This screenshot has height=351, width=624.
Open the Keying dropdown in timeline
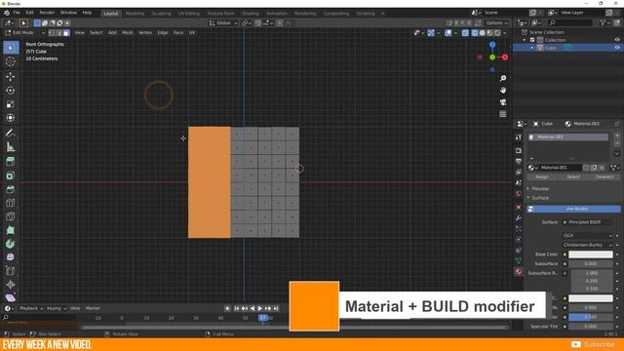click(x=57, y=308)
